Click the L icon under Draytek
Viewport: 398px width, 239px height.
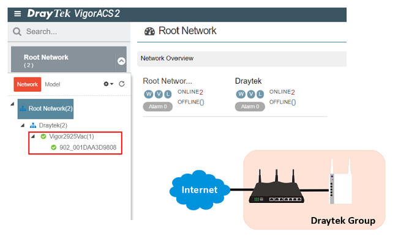pos(260,94)
